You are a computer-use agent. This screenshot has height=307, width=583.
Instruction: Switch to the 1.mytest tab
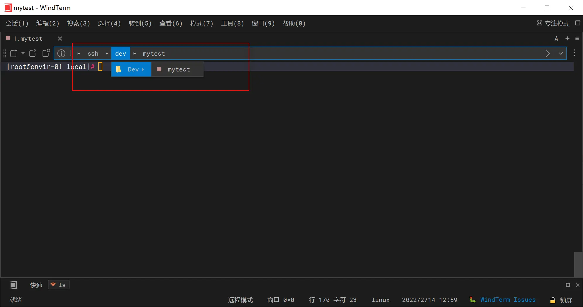click(x=28, y=39)
